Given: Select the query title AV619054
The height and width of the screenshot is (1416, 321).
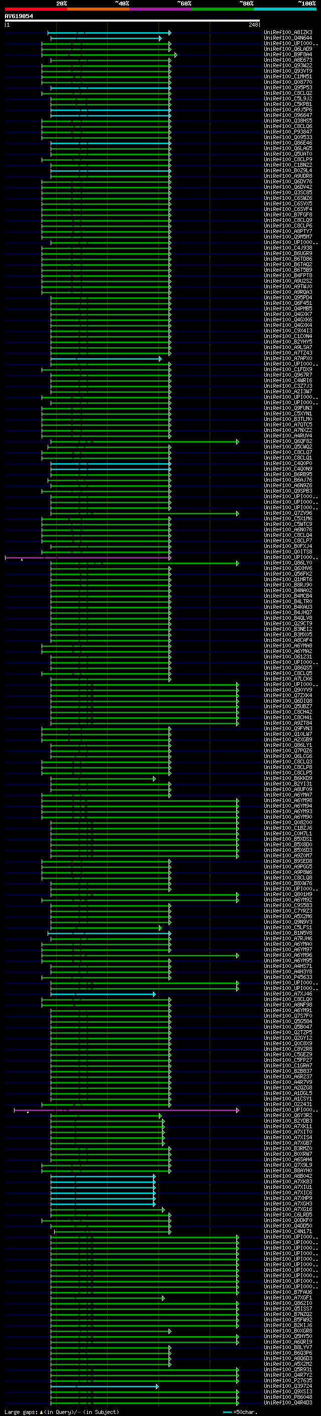Looking at the screenshot, I should coord(19,17).
